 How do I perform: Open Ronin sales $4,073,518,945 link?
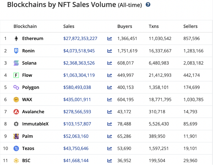pos(79,51)
